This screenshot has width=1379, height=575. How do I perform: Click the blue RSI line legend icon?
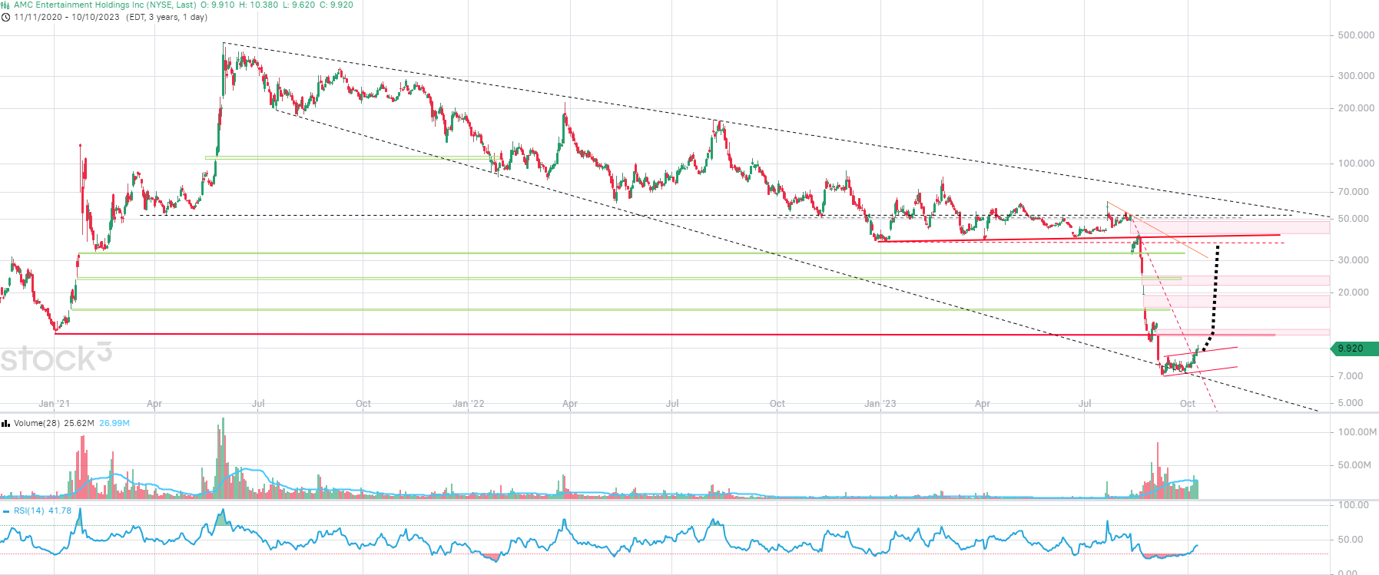pos(6,511)
